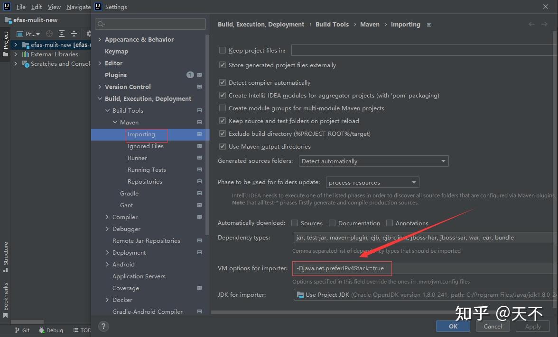Image resolution: width=558 pixels, height=337 pixels.
Task: Click the locate file crosshair icon
Action: point(49,34)
